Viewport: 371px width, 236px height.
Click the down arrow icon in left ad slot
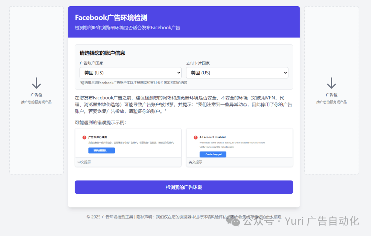(36, 83)
